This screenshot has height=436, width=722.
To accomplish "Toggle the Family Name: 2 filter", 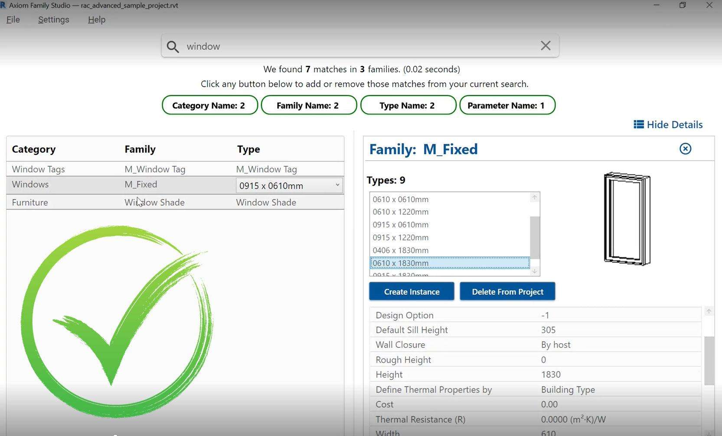I will (x=309, y=105).
